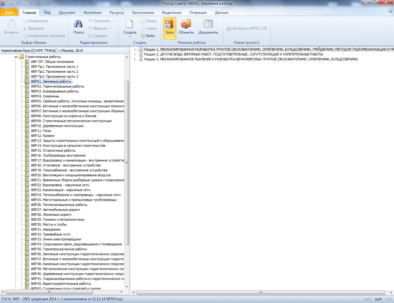Expand Раздел 1 tree node
Screen dimensions: 394x303
pos(135,49)
